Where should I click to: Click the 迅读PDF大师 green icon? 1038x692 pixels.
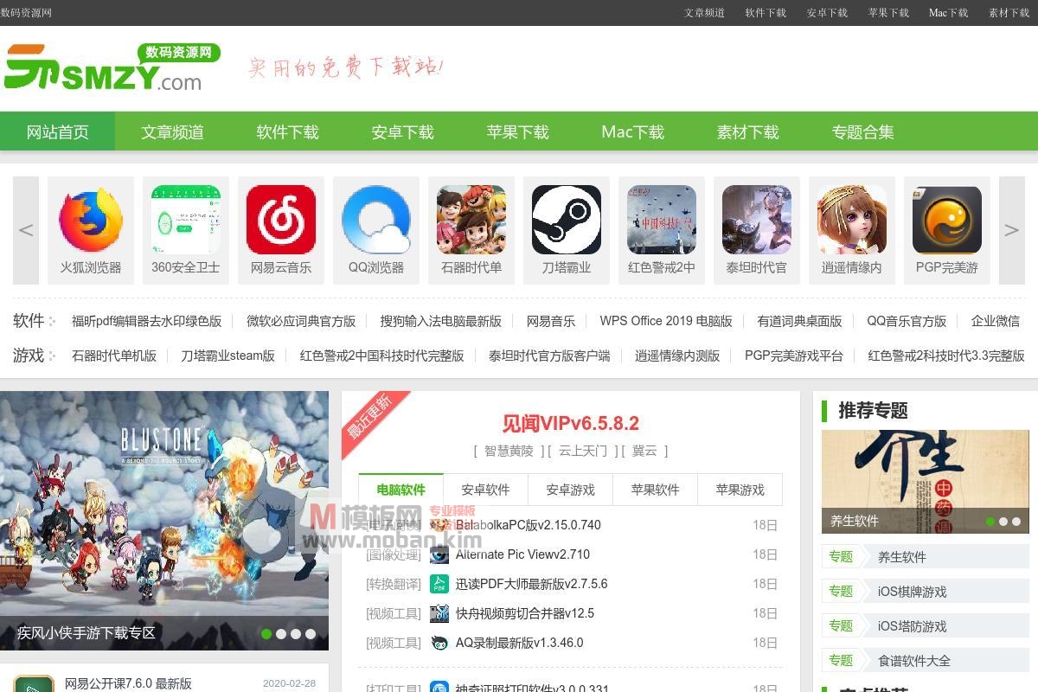coord(439,584)
